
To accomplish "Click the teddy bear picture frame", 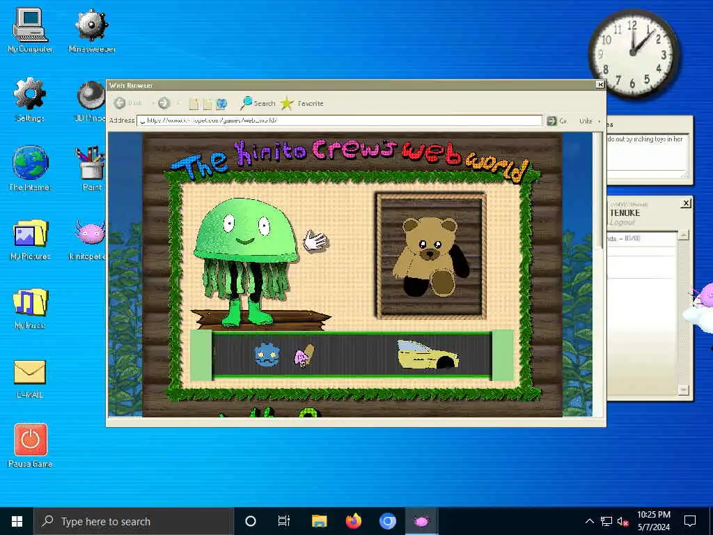I will 430,255.
